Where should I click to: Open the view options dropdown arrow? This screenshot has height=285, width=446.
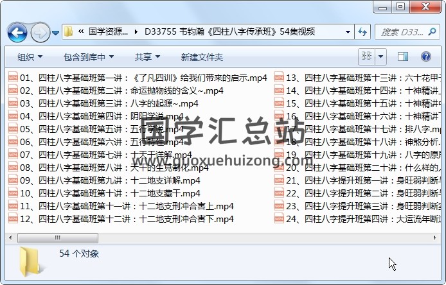pos(380,56)
